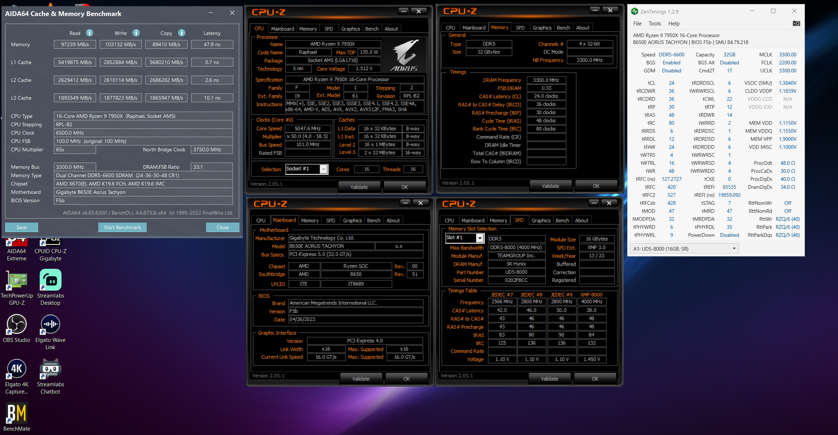
Task: Click the L3 Cache Read 1893549 MB/s field
Action: pos(75,98)
